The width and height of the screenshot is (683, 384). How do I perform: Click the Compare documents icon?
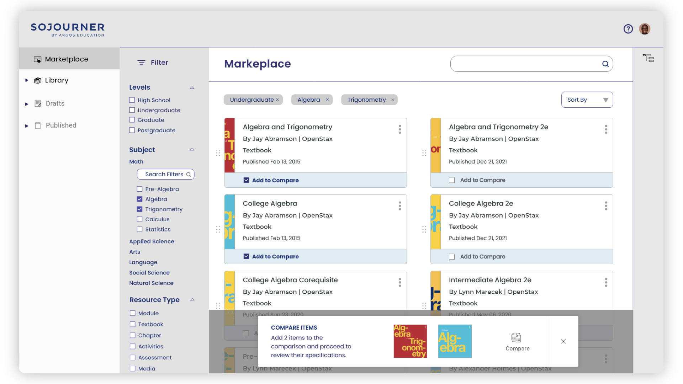tap(516, 337)
